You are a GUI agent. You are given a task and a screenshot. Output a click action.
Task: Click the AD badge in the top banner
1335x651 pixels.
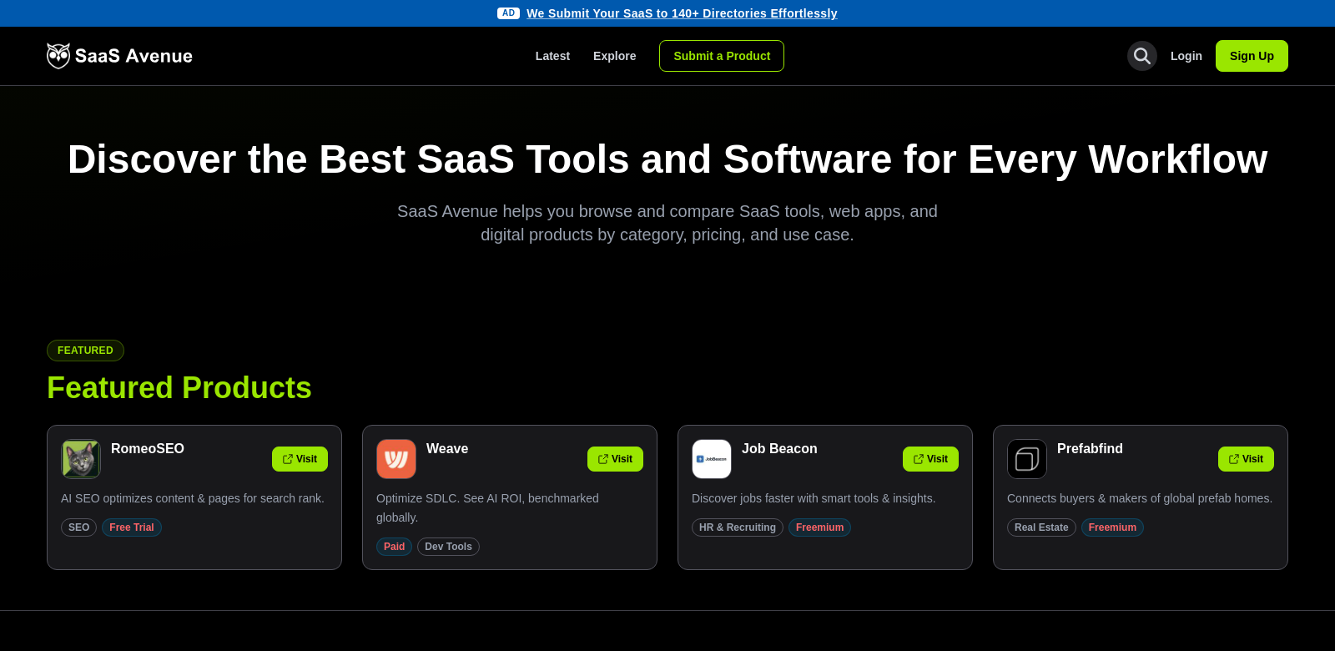tap(509, 13)
